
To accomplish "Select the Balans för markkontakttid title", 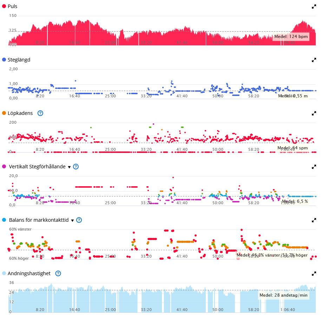I will click(x=39, y=220).
